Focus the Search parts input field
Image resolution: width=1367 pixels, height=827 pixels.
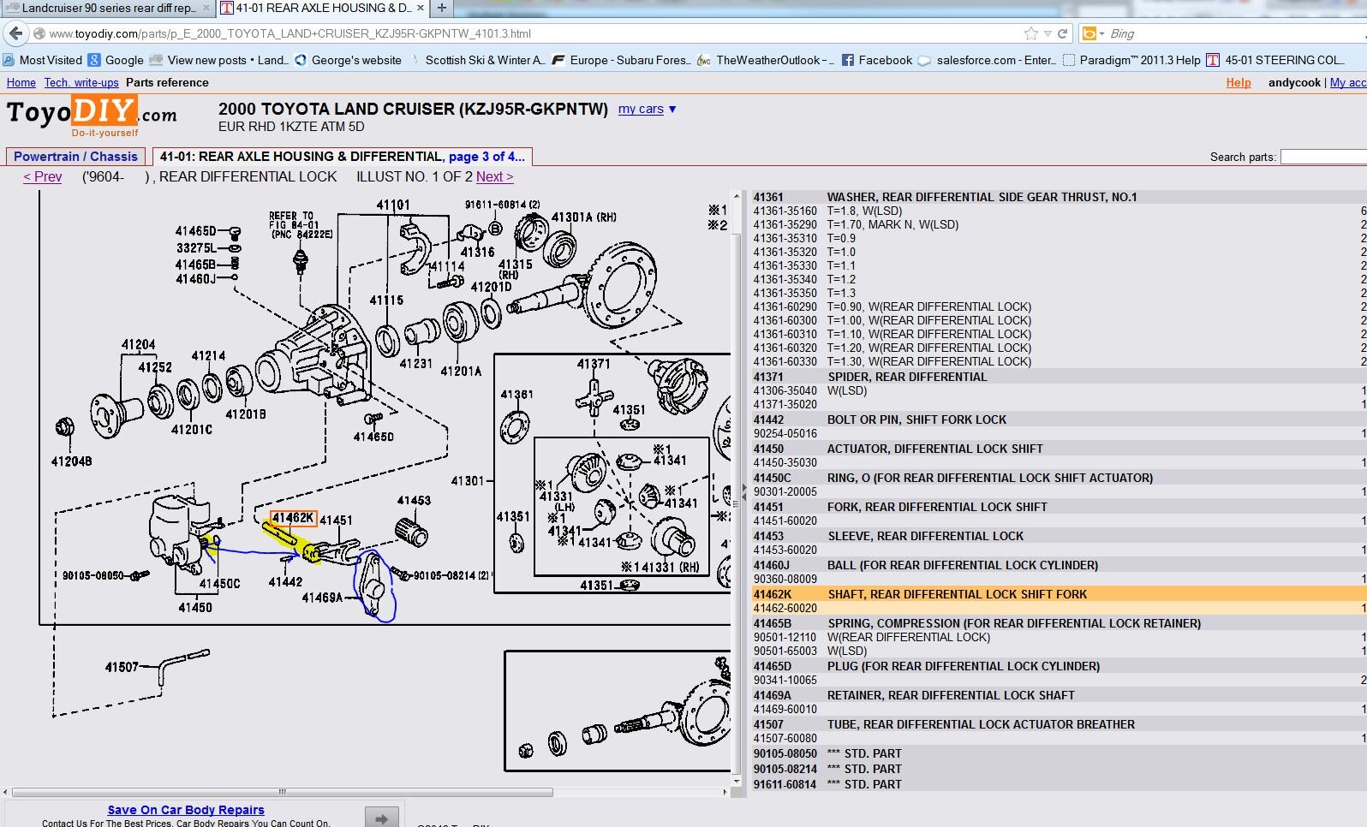tap(1323, 157)
